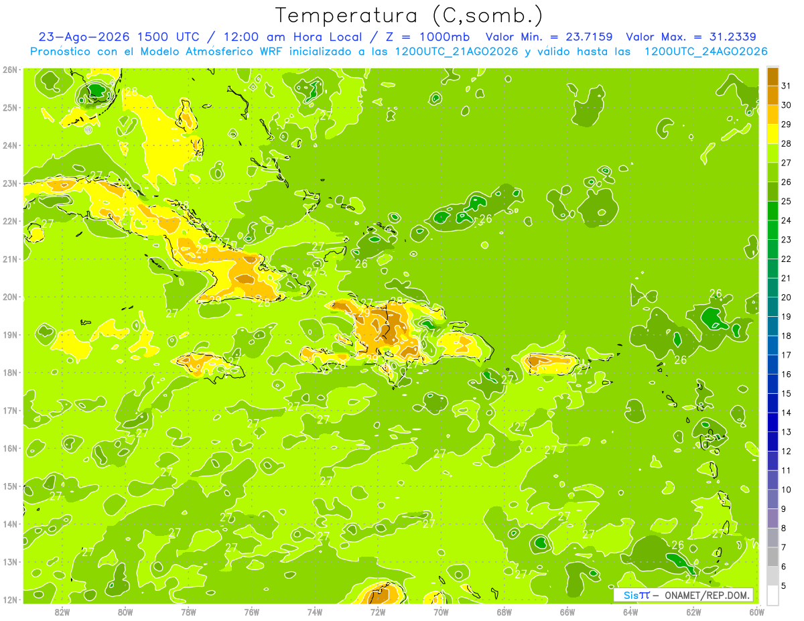Pick the gray swatch between 6 and 7

click(x=773, y=557)
